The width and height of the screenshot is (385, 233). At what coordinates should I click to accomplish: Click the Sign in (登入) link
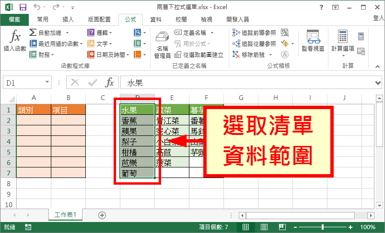click(379, 18)
